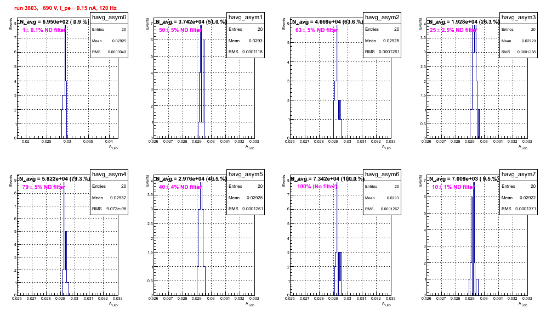546x314 pixels.
Task: Click the Entries 20 row in havg_asym7
Action: (x=519, y=186)
